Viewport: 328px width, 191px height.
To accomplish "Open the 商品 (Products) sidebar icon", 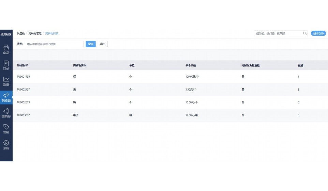I will point(6,48).
